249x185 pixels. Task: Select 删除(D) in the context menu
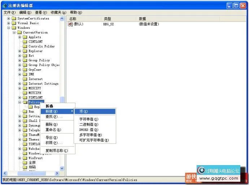[x=57, y=124]
